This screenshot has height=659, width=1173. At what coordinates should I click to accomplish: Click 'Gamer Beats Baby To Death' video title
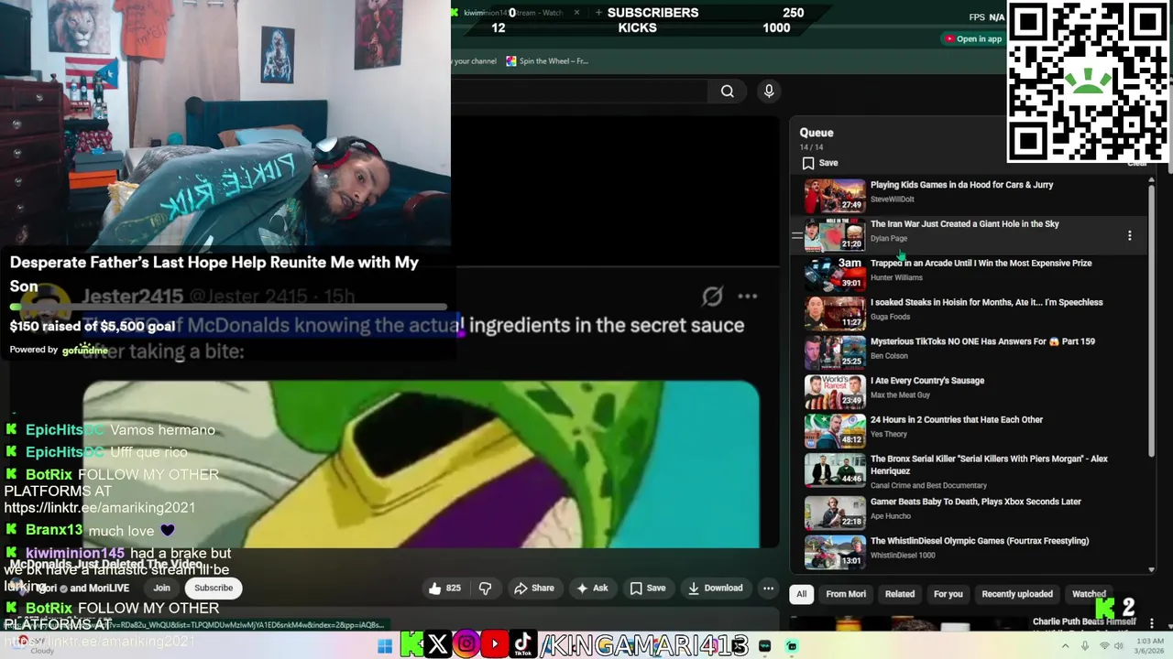[x=976, y=502]
